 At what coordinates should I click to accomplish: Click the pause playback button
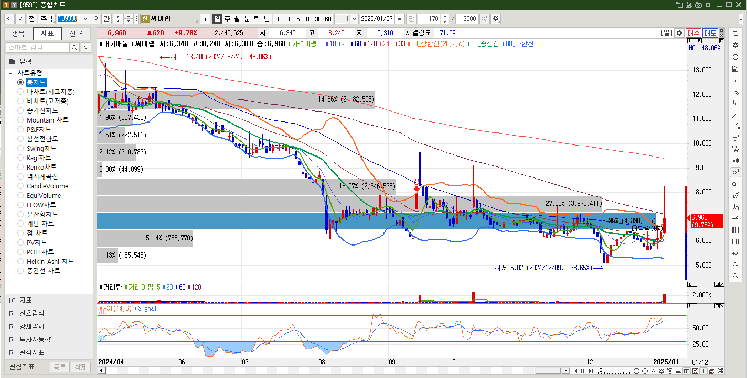(x=583, y=371)
